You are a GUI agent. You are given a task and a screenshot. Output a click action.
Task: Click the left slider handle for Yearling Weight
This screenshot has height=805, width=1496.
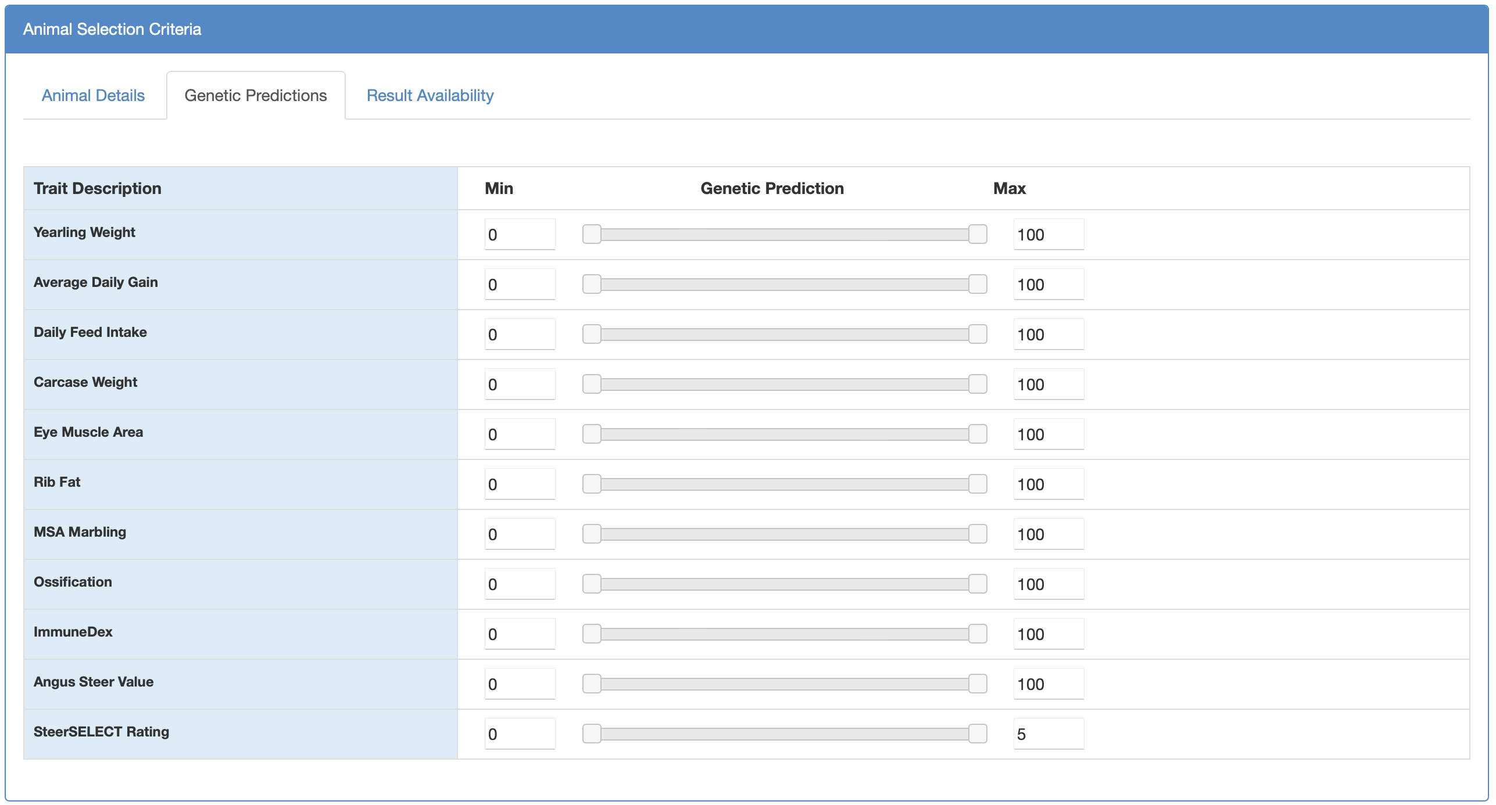(592, 234)
